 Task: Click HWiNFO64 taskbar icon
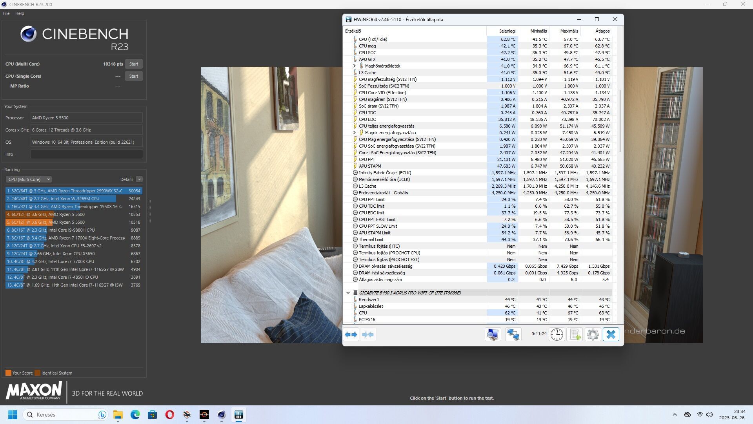(x=238, y=415)
